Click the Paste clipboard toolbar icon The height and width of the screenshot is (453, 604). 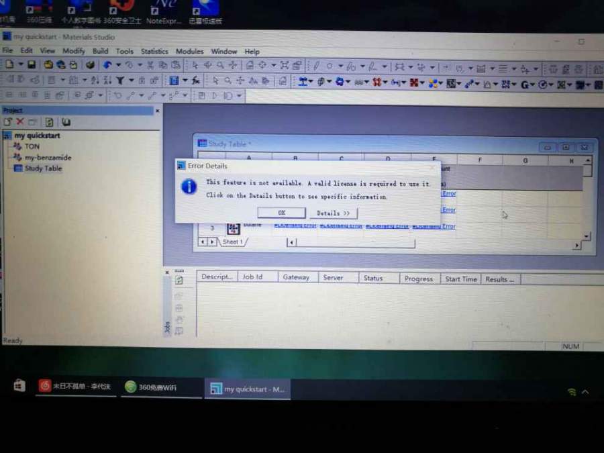pyautogui.click(x=176, y=65)
